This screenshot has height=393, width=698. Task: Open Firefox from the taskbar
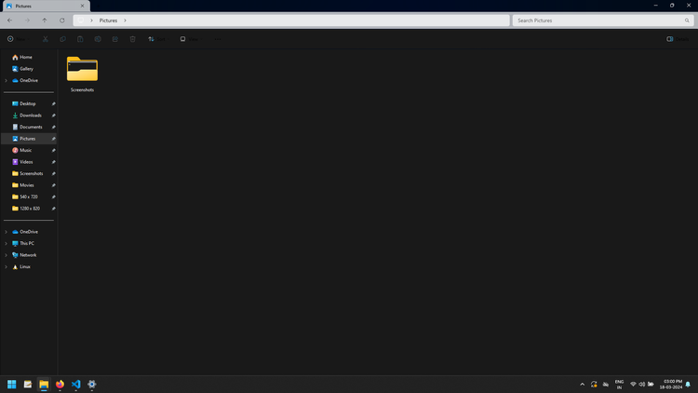pyautogui.click(x=60, y=384)
